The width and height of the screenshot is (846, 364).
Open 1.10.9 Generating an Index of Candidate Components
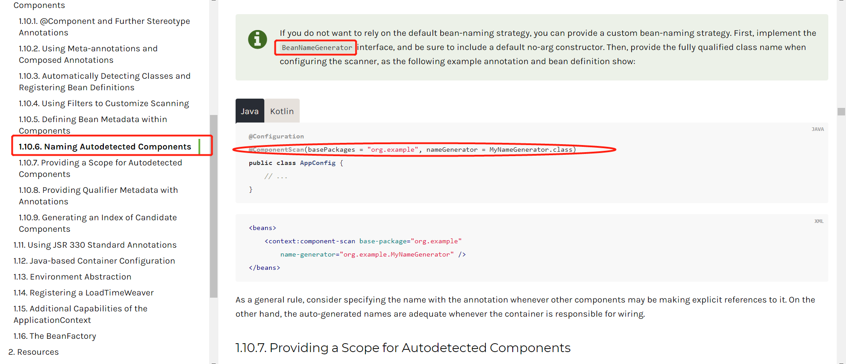point(98,223)
